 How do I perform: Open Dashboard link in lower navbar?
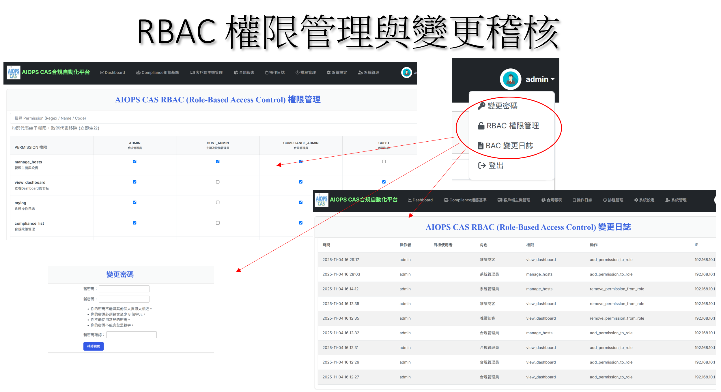click(420, 200)
